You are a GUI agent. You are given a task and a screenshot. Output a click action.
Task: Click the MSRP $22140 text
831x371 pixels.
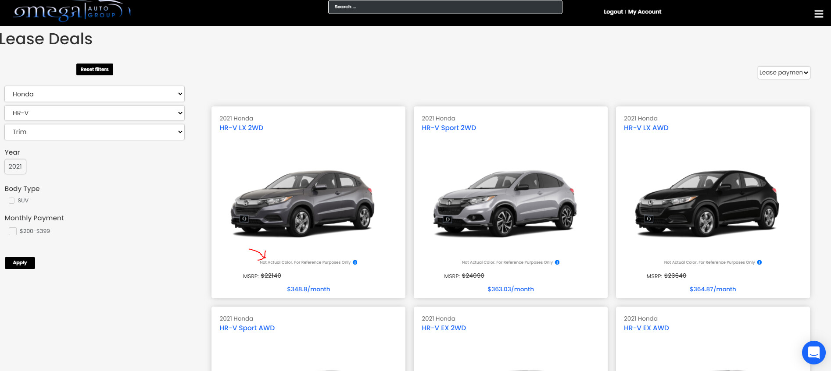[262, 276]
